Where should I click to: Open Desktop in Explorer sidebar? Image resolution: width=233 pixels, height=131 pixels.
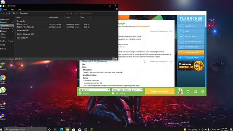[4, 22]
